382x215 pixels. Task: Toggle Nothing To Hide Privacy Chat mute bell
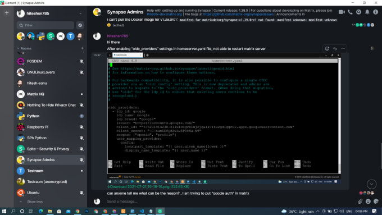[81, 105]
